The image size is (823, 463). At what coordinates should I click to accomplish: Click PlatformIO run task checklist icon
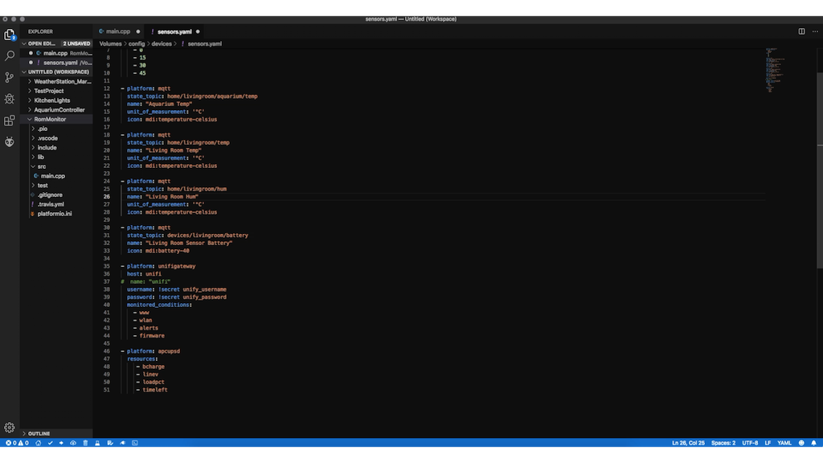109,443
